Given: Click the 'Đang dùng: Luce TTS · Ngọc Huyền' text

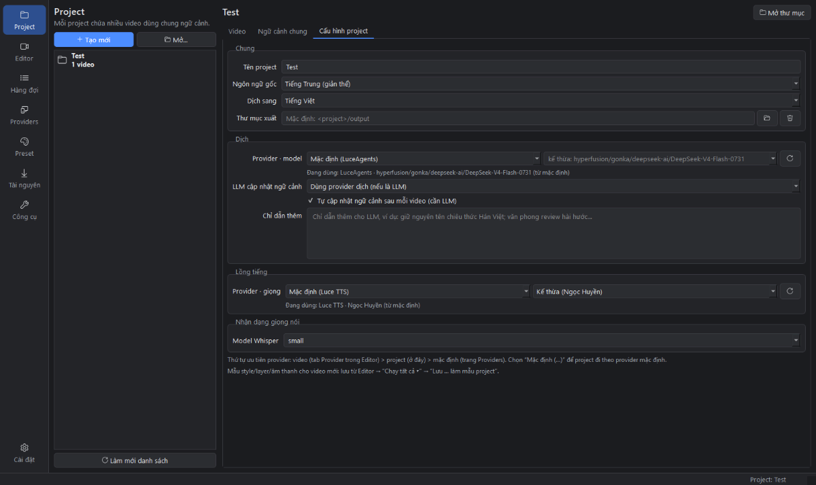Looking at the screenshot, I should (354, 305).
